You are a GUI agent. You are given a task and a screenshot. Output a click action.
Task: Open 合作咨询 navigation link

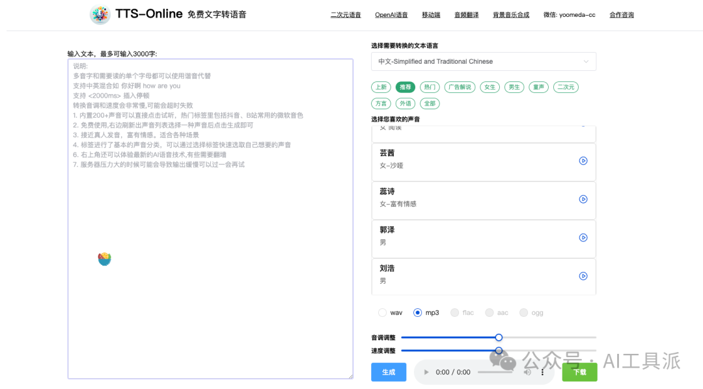pyautogui.click(x=622, y=15)
